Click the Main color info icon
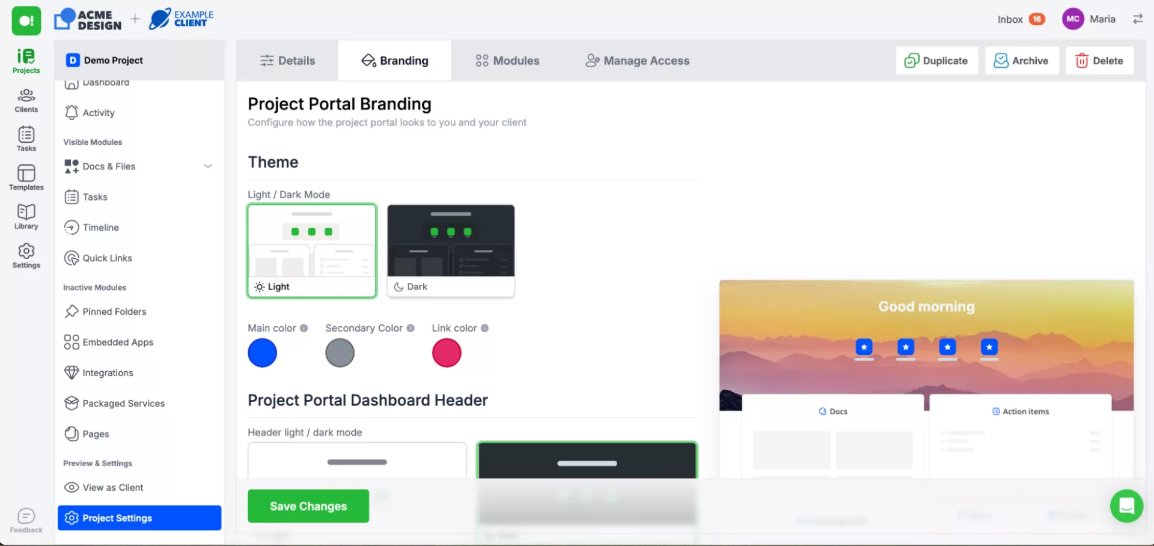Screen dimensions: 1154x546 [x=304, y=328]
